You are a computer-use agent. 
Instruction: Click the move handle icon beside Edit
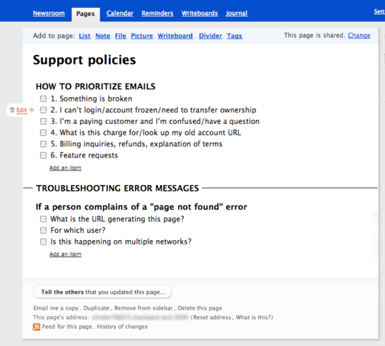[32, 110]
